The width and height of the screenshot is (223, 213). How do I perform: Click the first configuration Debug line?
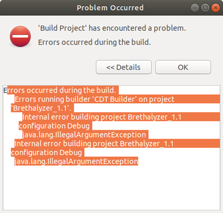coord(54,126)
